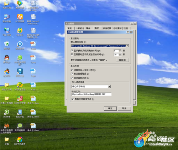Launch 华鑫证券 investment shortcut
Viewport: 178px width, 150px height.
(x=7, y=126)
